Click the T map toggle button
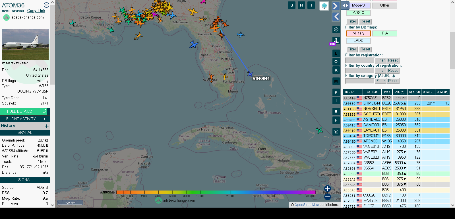The image size is (455, 219). point(311,5)
